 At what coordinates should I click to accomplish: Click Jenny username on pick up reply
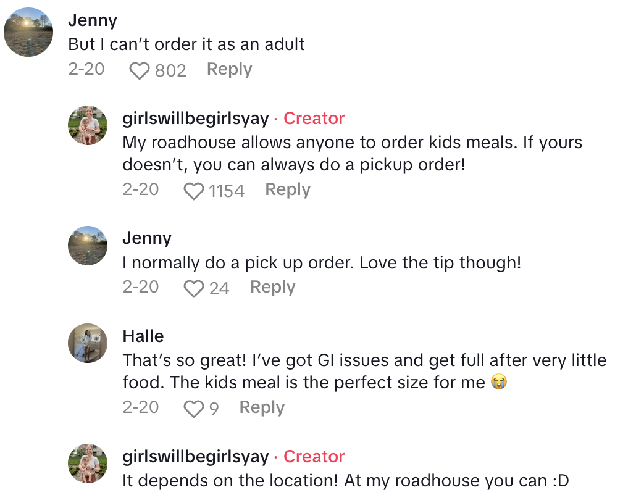(147, 238)
